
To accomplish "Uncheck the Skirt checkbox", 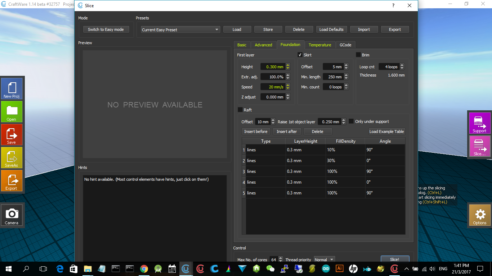I will tap(300, 55).
